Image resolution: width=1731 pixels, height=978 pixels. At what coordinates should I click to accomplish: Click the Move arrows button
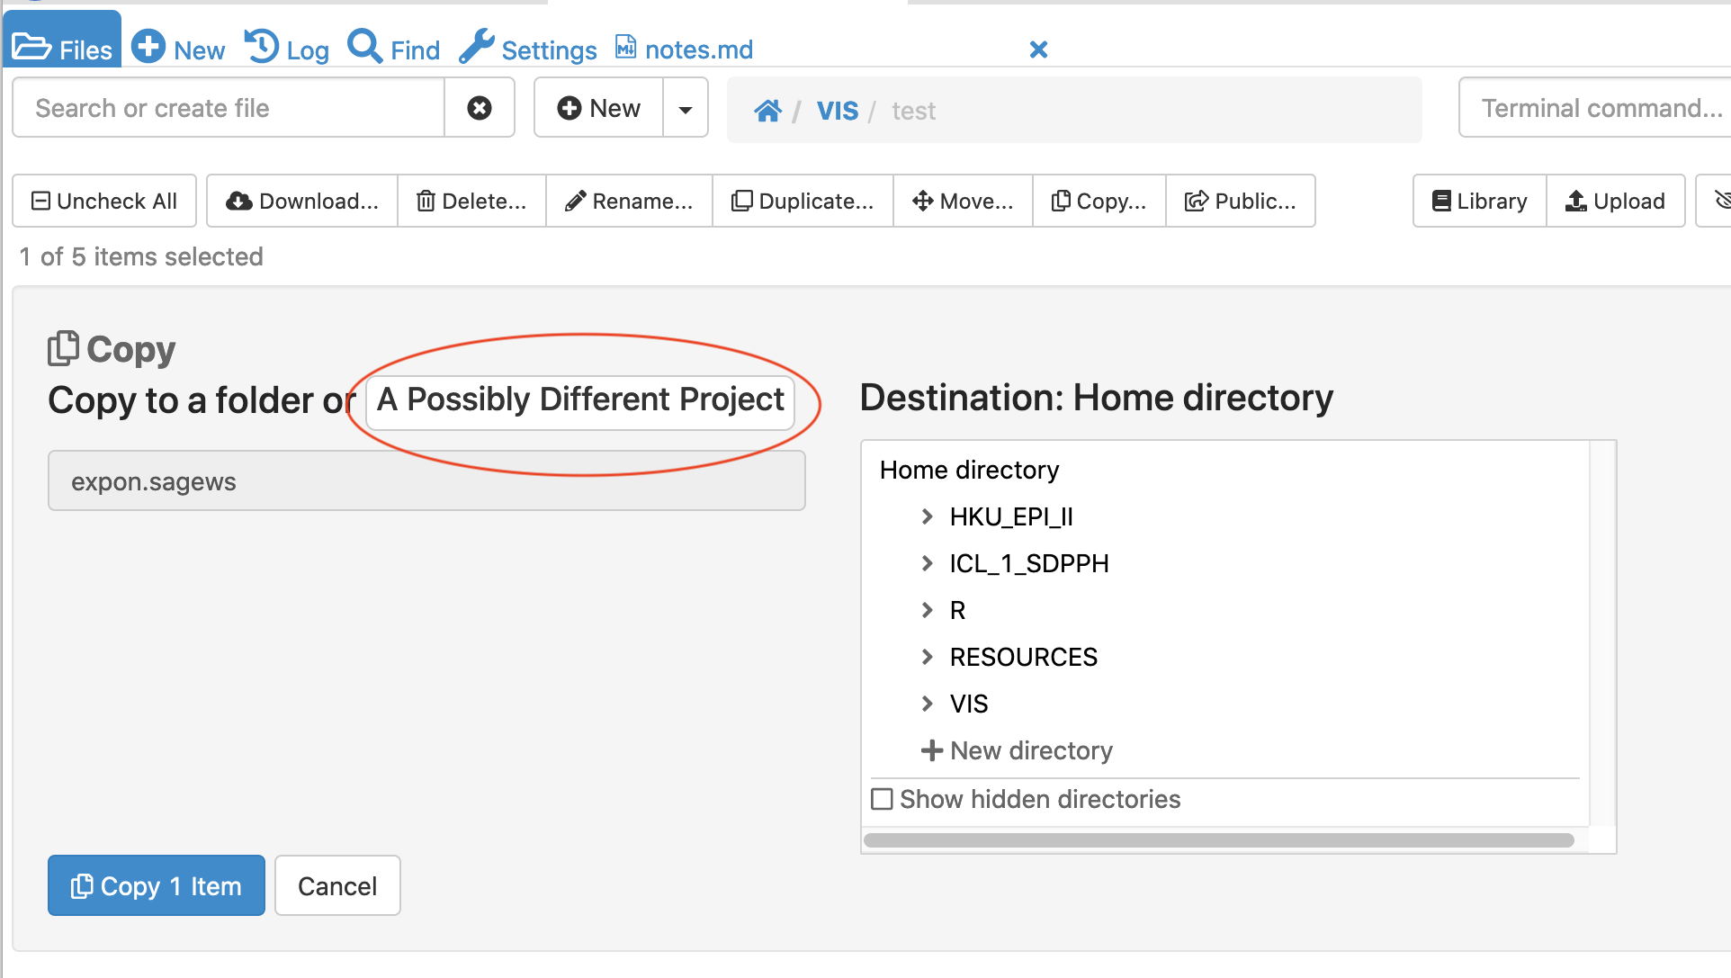tap(963, 201)
